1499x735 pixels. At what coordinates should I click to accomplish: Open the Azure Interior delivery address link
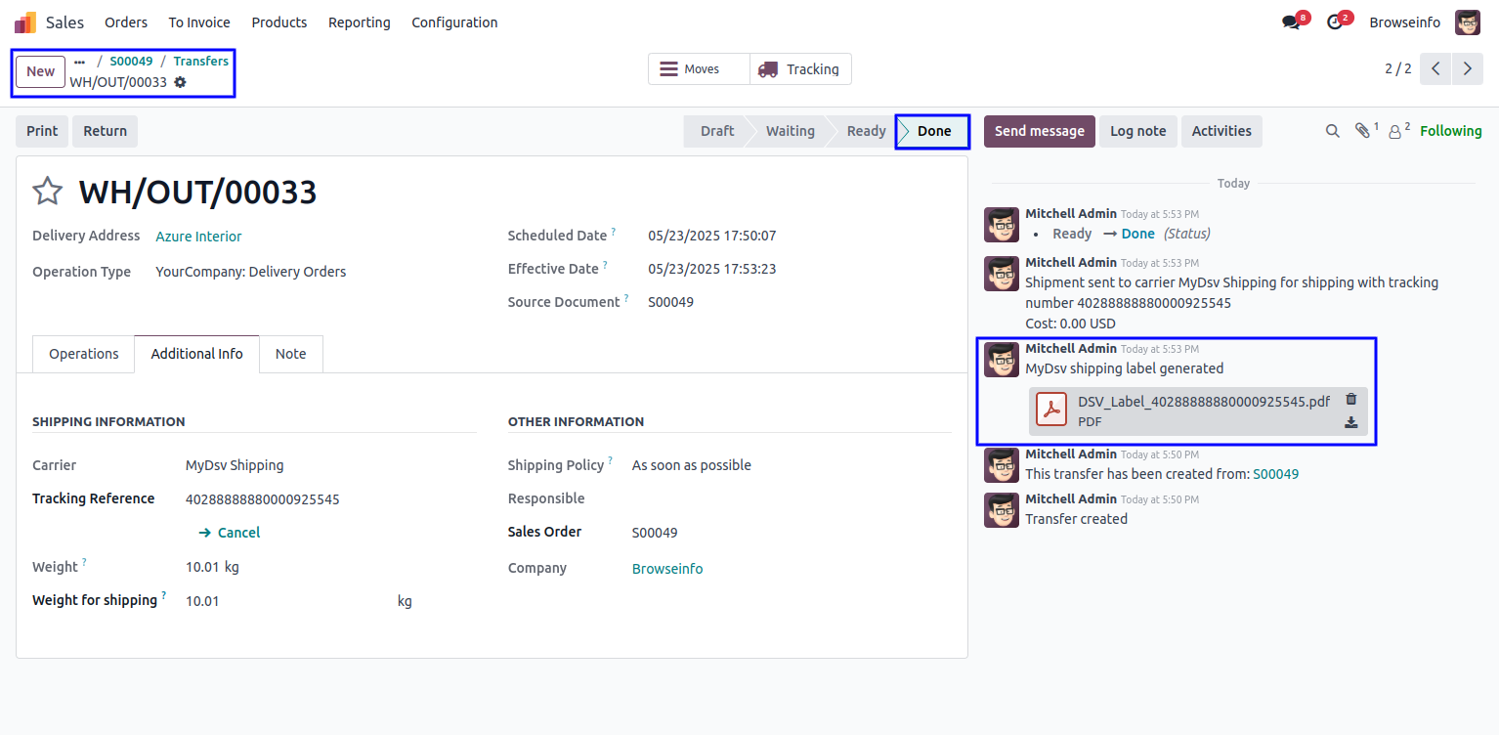pos(198,237)
